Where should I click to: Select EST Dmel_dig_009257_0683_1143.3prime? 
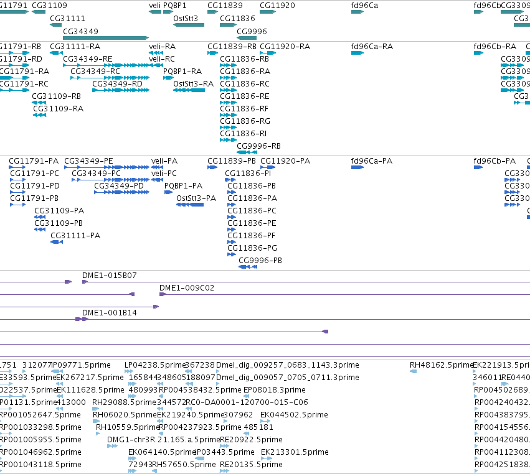click(288, 365)
